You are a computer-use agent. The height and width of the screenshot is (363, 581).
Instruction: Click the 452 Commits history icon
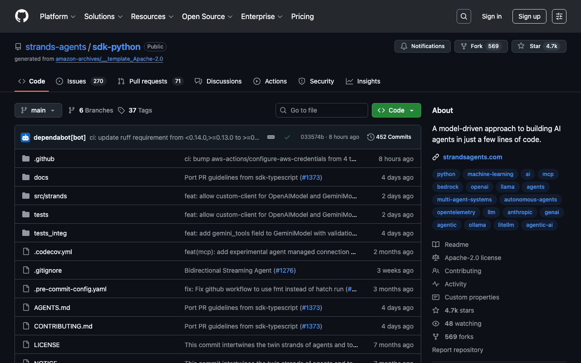coord(371,137)
